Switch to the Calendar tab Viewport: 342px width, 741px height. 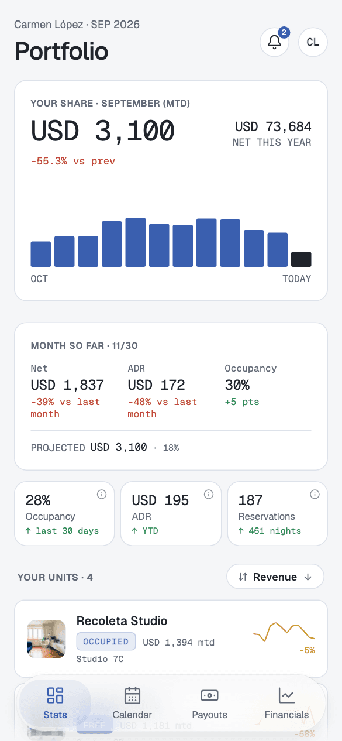click(x=132, y=704)
